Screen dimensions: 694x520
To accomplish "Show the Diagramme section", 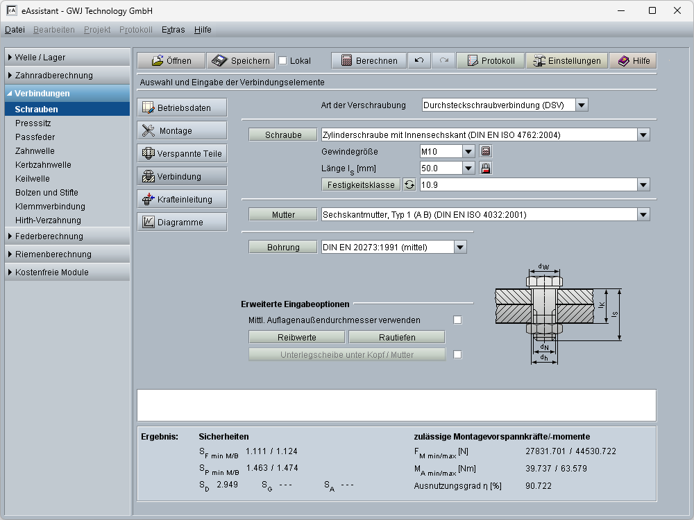I will click(182, 222).
